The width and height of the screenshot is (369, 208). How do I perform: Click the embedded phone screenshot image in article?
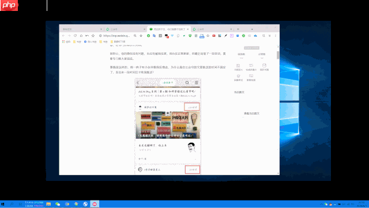tap(168, 126)
